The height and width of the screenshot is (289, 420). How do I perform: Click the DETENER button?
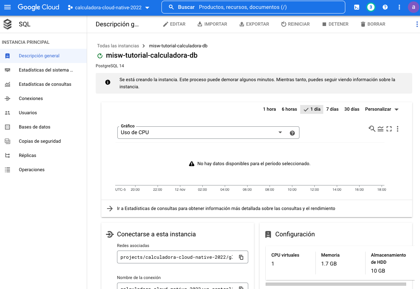point(335,24)
